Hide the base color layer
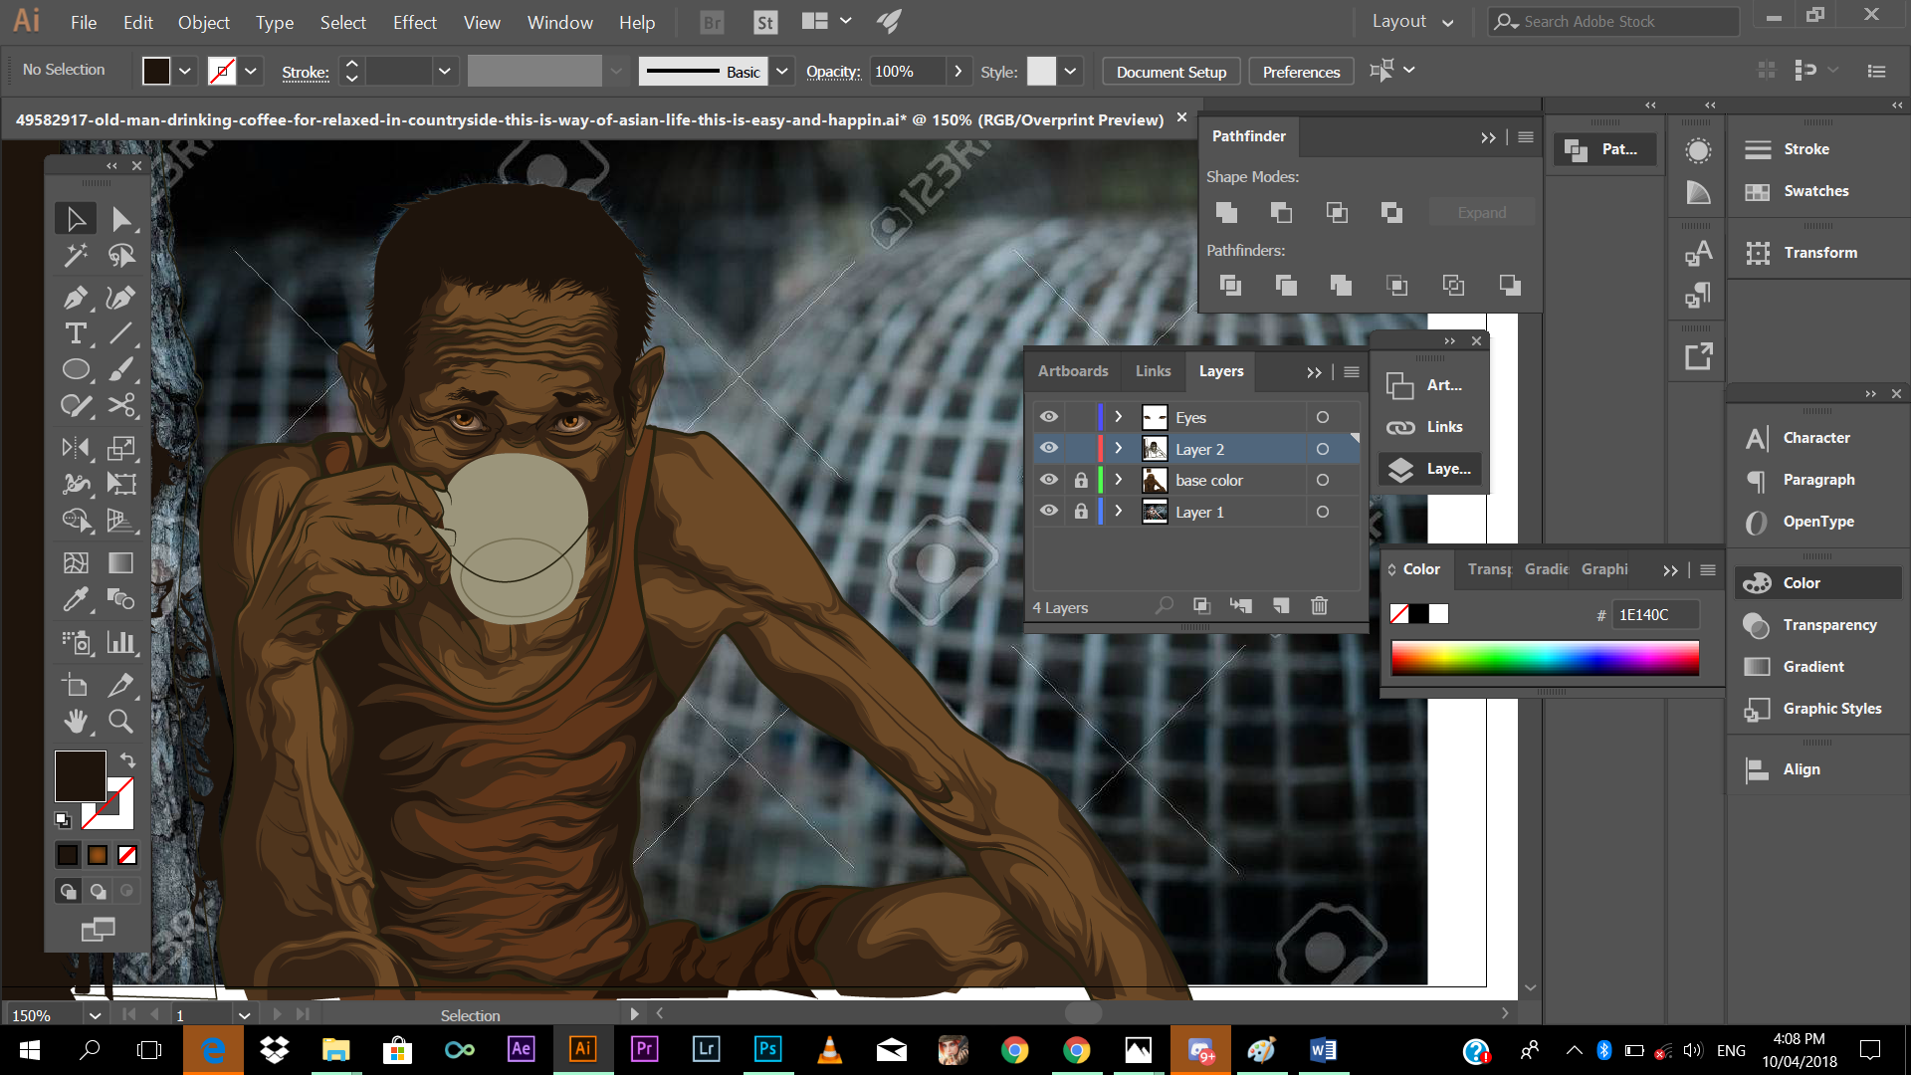1911x1075 pixels. pyautogui.click(x=1049, y=480)
